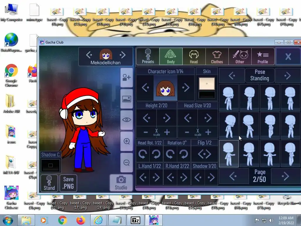Screen dimensions: 301x226
Task: Select previous R.Hand option
Action: [170, 177]
